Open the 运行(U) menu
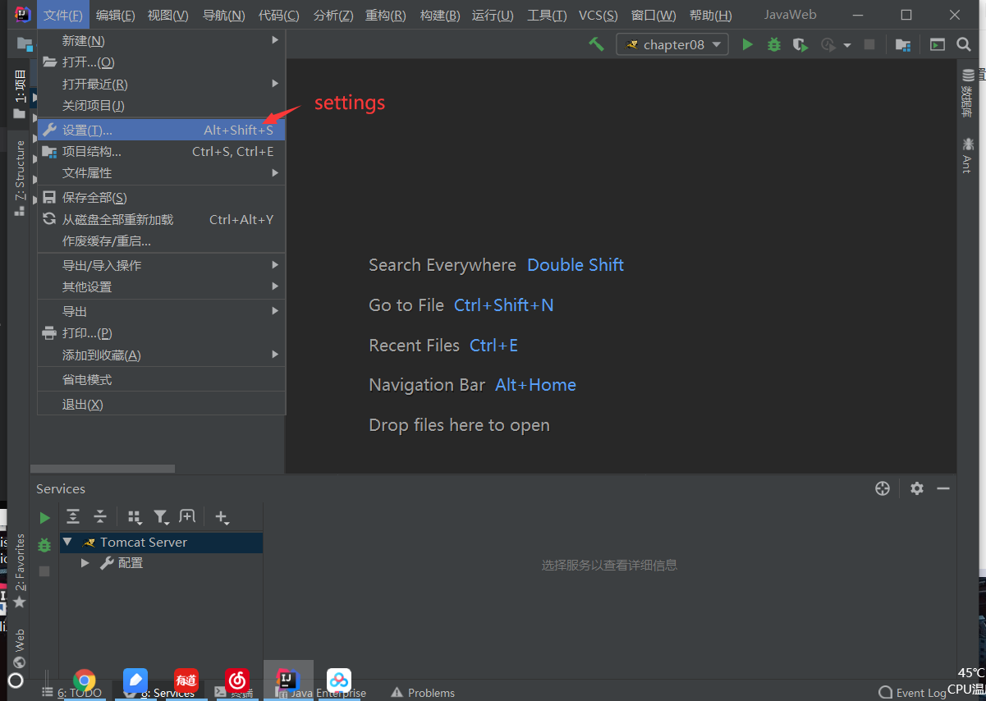The image size is (986, 701). click(x=492, y=15)
